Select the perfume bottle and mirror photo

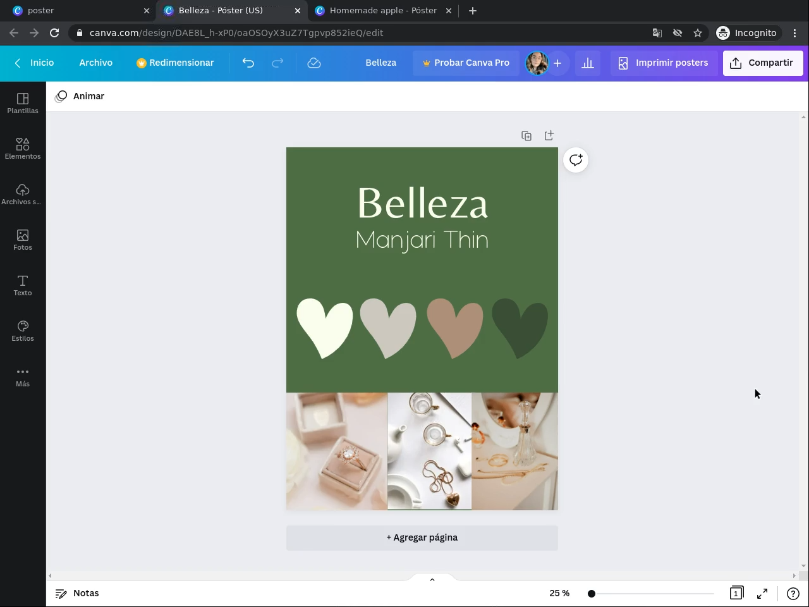tap(515, 451)
